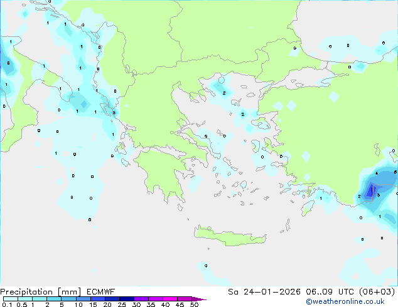Click the 2–5 mm legend swatch
Screen dimensions: 398x307
pos(54,299)
